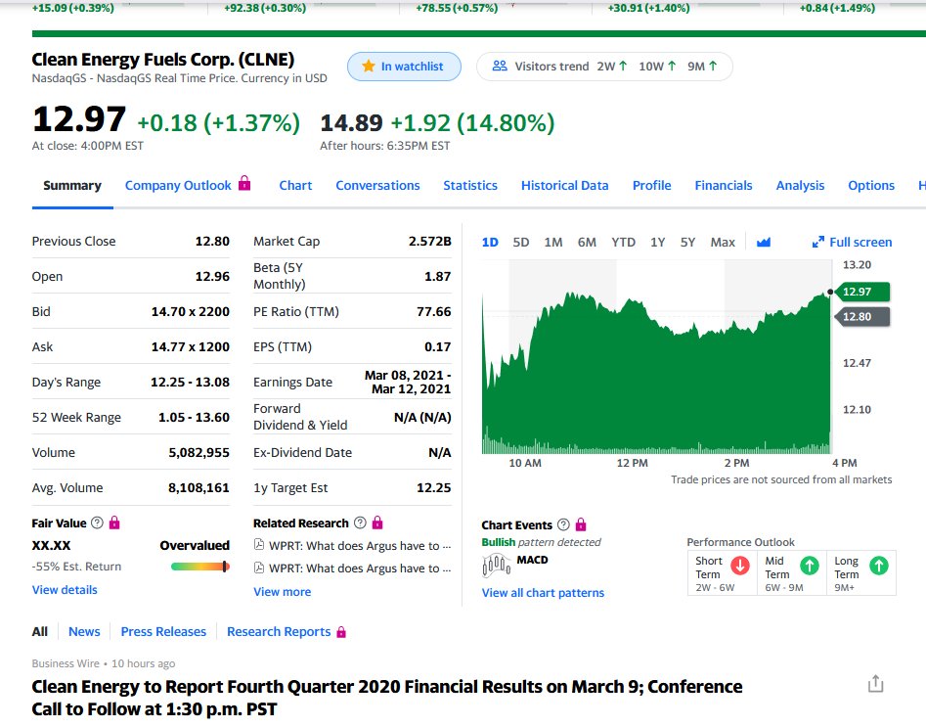Click the visitors trend people icon

click(x=500, y=66)
